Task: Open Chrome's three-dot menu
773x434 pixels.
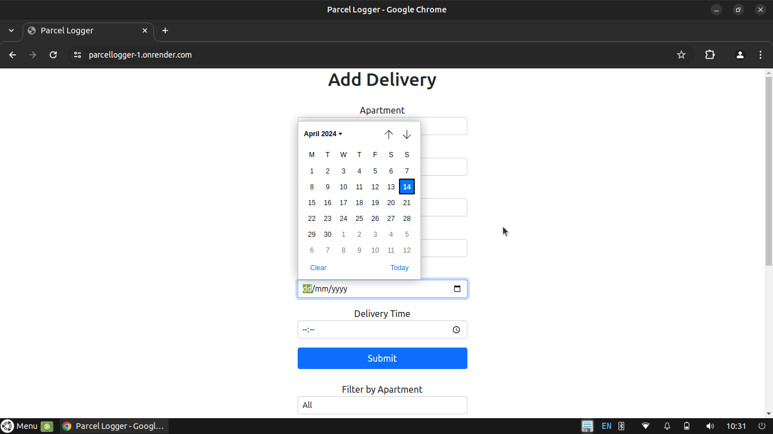Action: (761, 55)
